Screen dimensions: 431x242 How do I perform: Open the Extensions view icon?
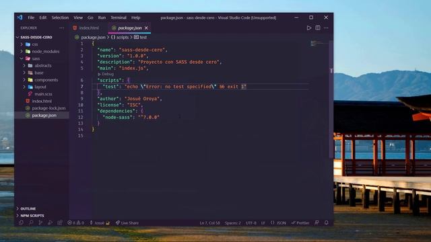click(x=60, y=223)
